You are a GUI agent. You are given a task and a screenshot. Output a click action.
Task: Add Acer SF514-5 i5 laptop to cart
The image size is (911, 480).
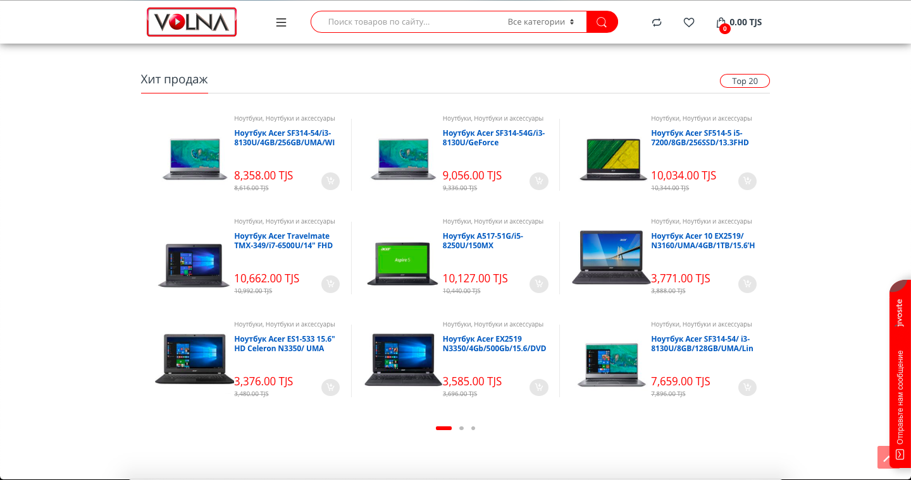pyautogui.click(x=747, y=181)
